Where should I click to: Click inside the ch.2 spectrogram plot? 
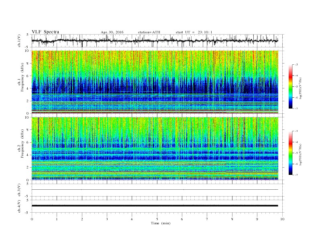[155, 149]
